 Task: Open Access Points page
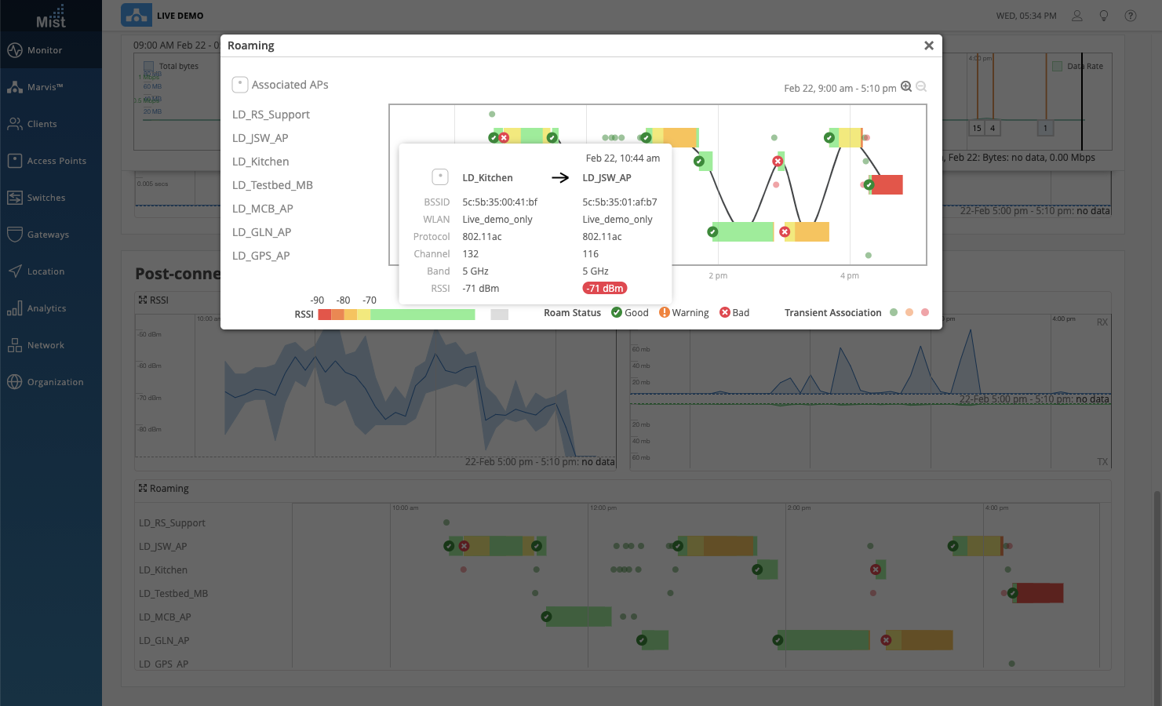pos(51,161)
